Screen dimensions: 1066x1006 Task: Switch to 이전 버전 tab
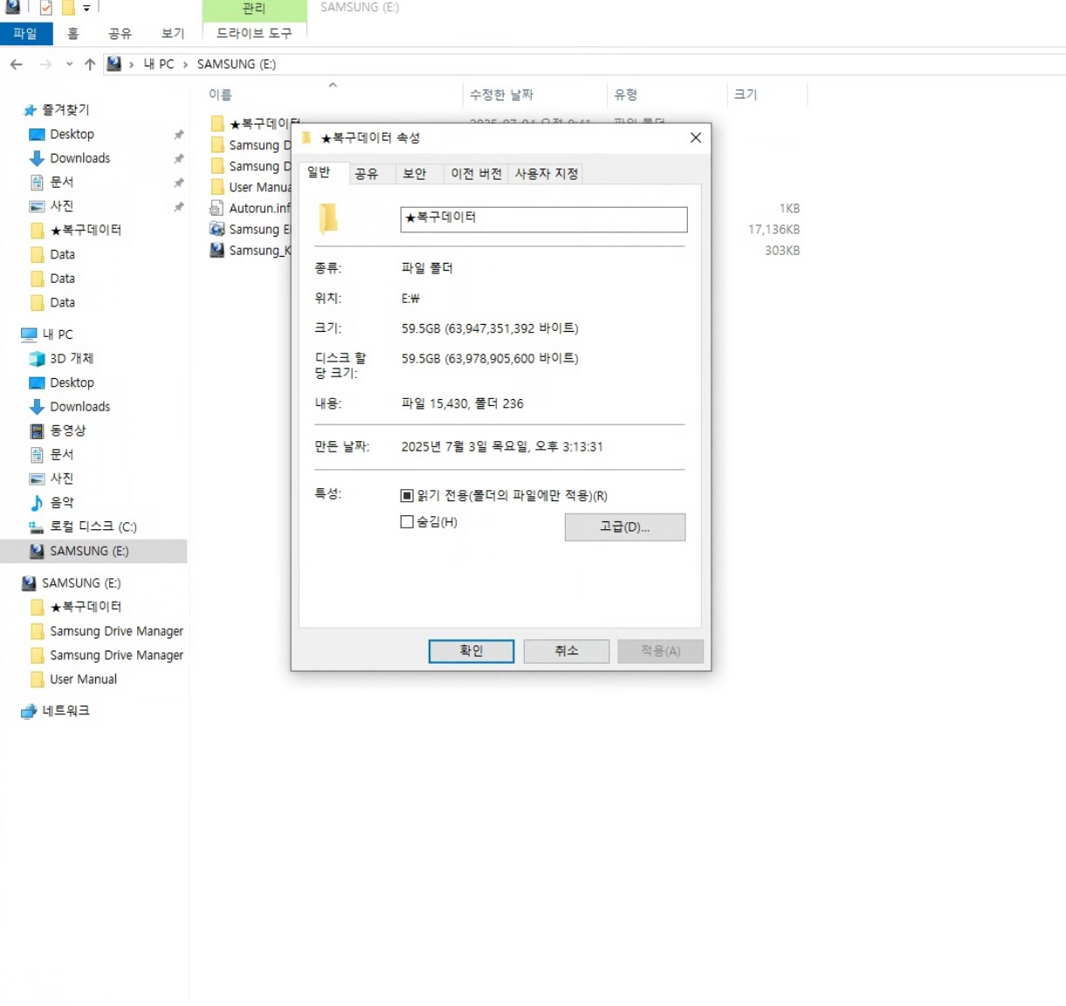pyautogui.click(x=477, y=174)
